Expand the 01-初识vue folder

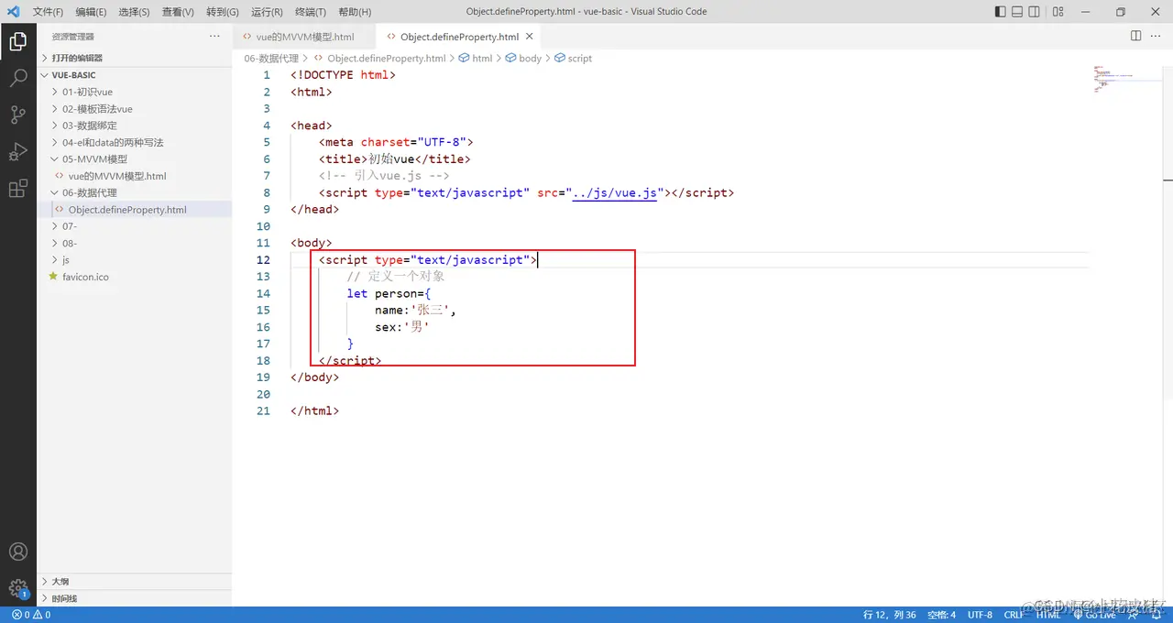[x=134, y=92]
